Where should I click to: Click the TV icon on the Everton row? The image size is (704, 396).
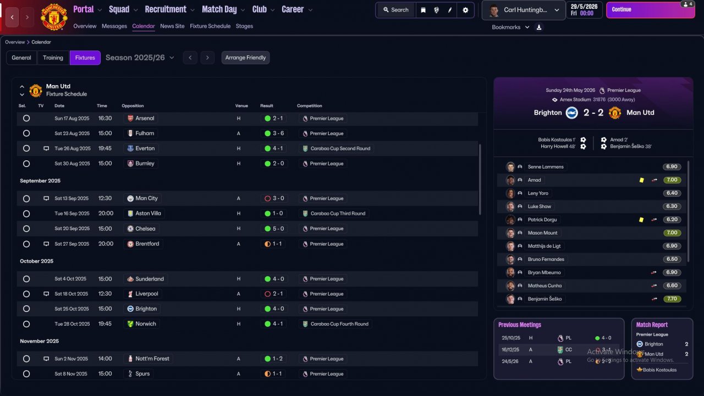coord(46,148)
